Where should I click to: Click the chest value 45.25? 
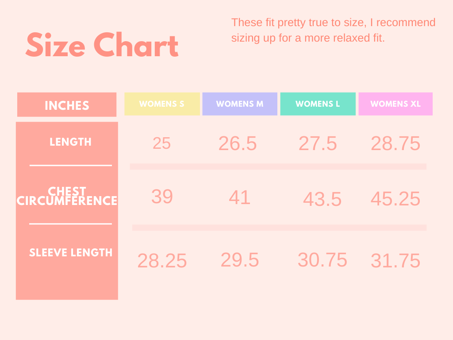(x=395, y=199)
